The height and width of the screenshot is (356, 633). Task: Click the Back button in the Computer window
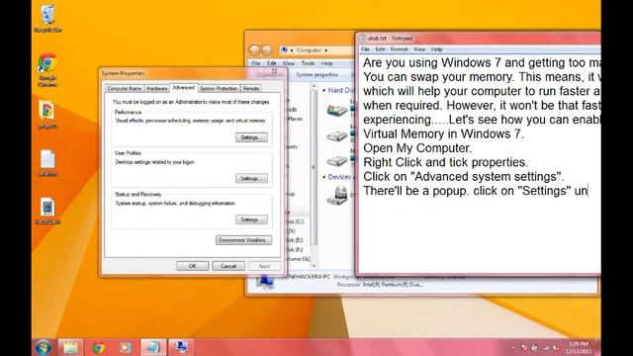click(x=254, y=50)
